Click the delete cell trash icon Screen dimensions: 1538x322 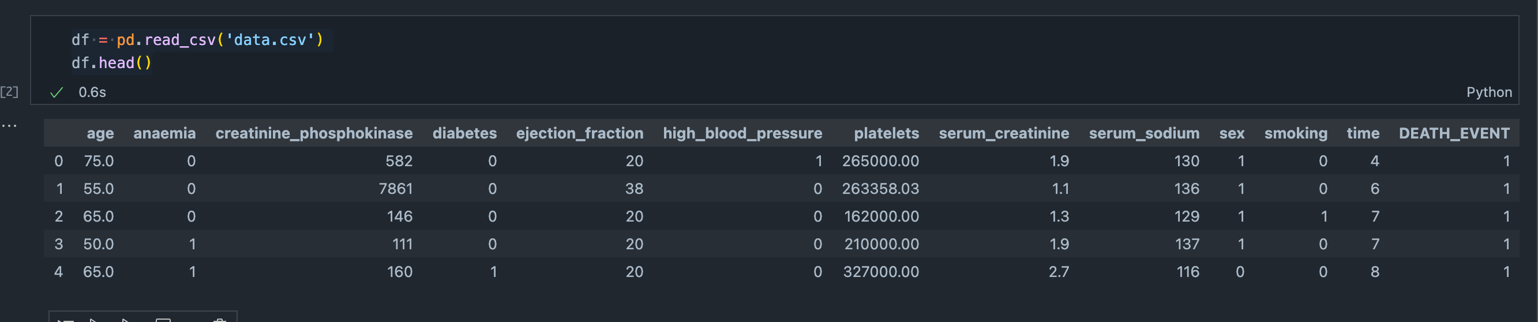(x=220, y=320)
